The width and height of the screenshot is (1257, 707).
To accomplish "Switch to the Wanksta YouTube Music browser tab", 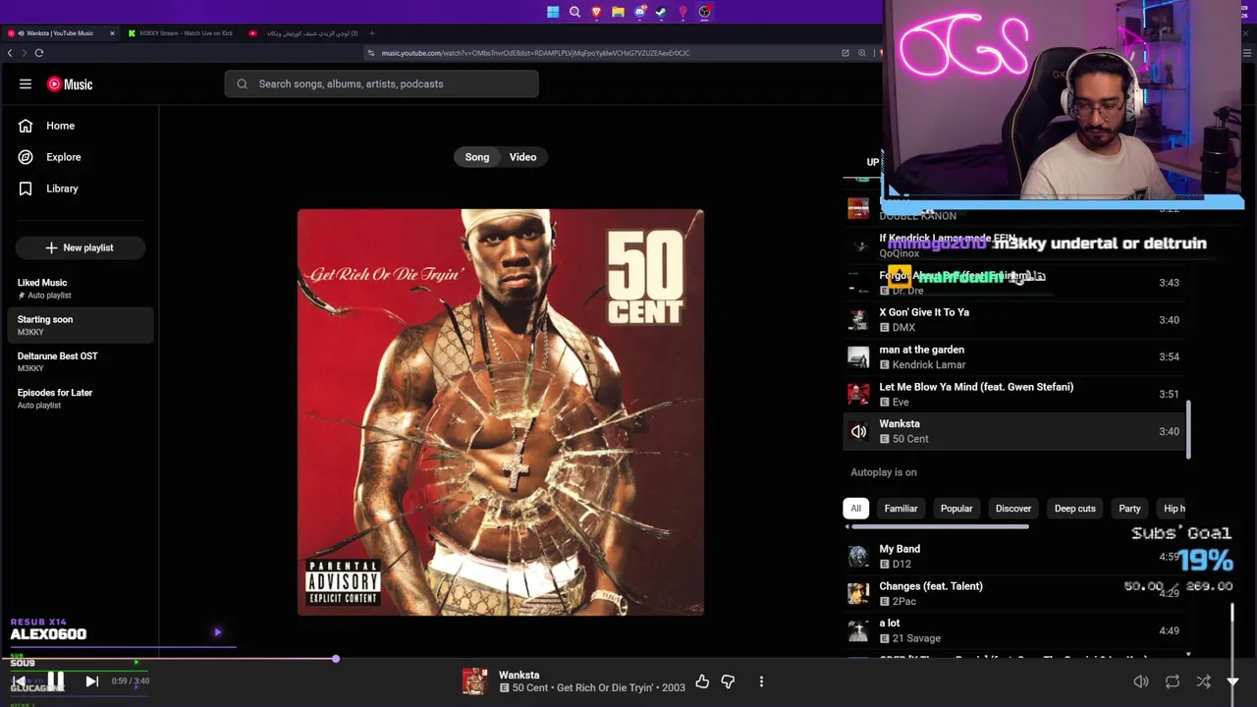I will pyautogui.click(x=61, y=33).
